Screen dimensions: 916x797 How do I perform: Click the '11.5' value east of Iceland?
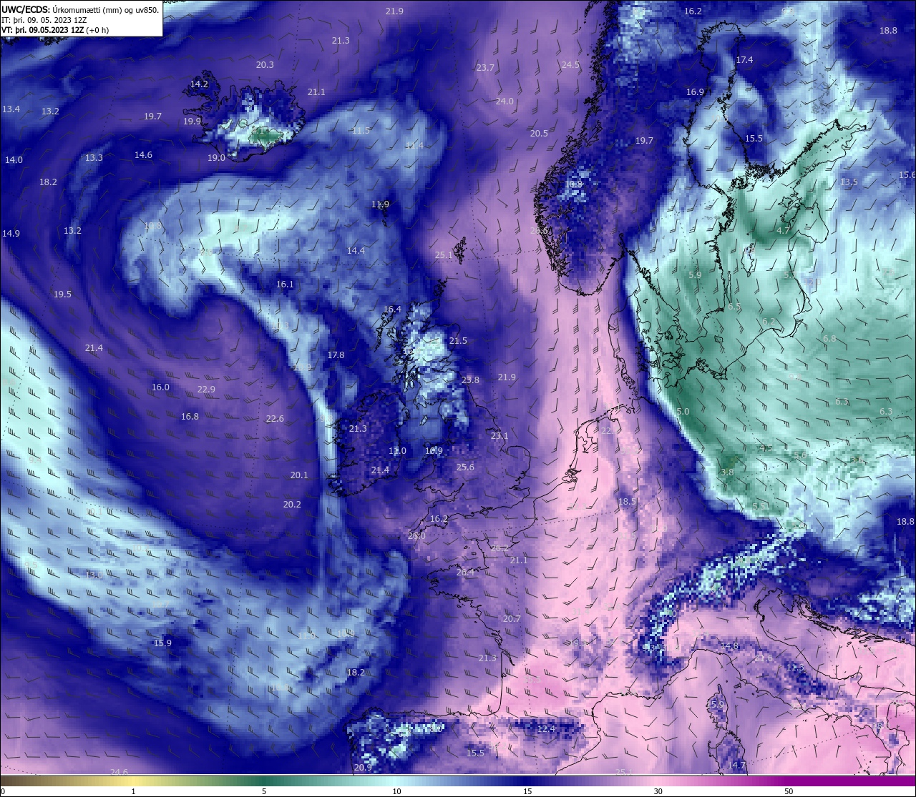tap(361, 131)
